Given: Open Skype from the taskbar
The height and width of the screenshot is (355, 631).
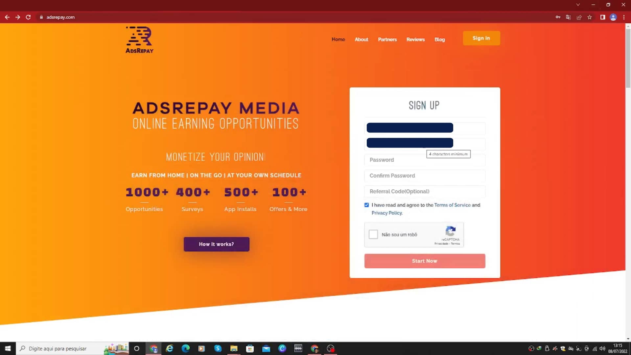Looking at the screenshot, I should [x=218, y=348].
